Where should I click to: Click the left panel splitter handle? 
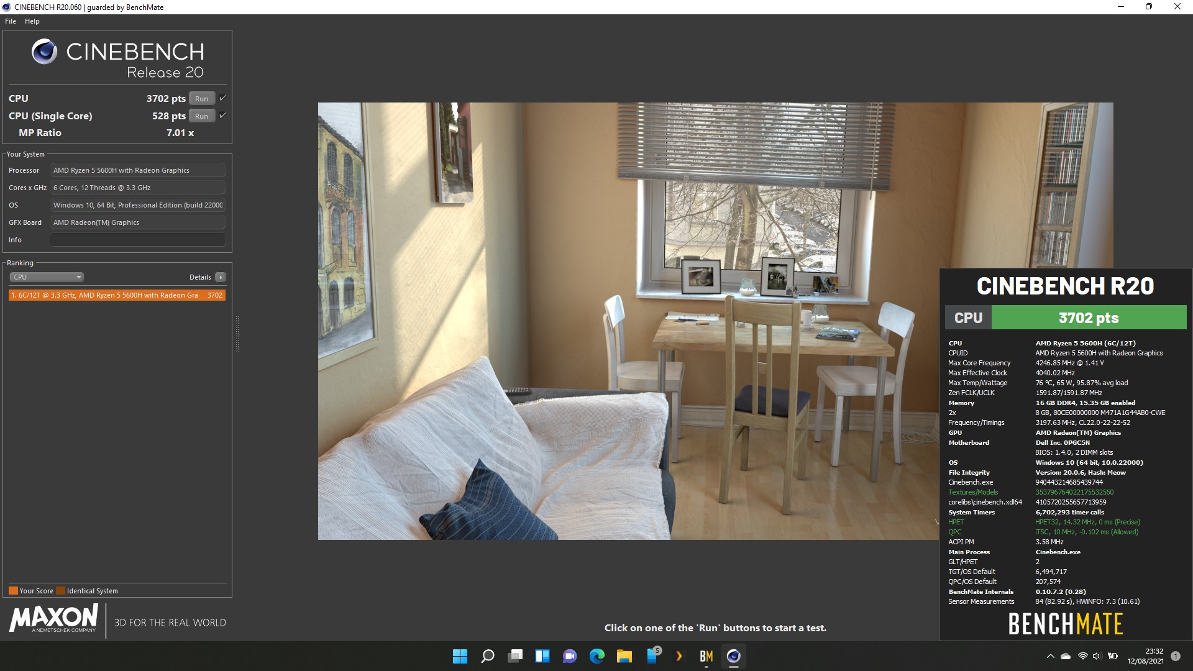coord(237,334)
